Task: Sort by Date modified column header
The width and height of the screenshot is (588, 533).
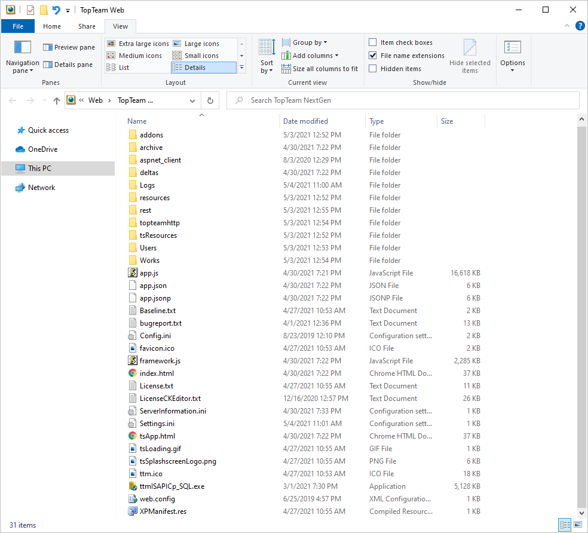Action: pyautogui.click(x=323, y=121)
